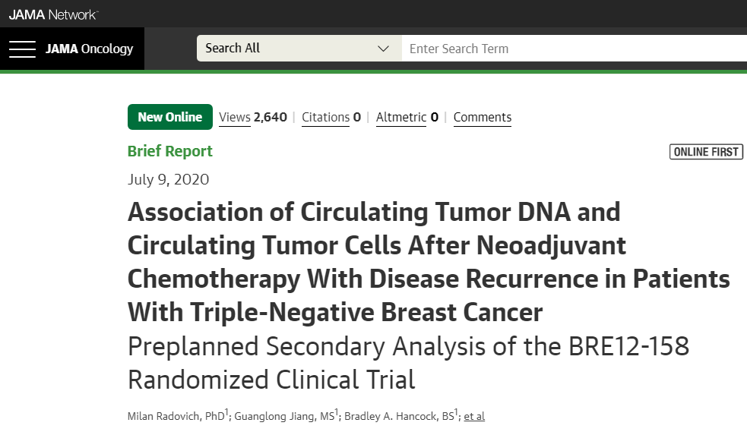747x432 pixels.
Task: Expand the full author list via et al
Action: pos(474,416)
